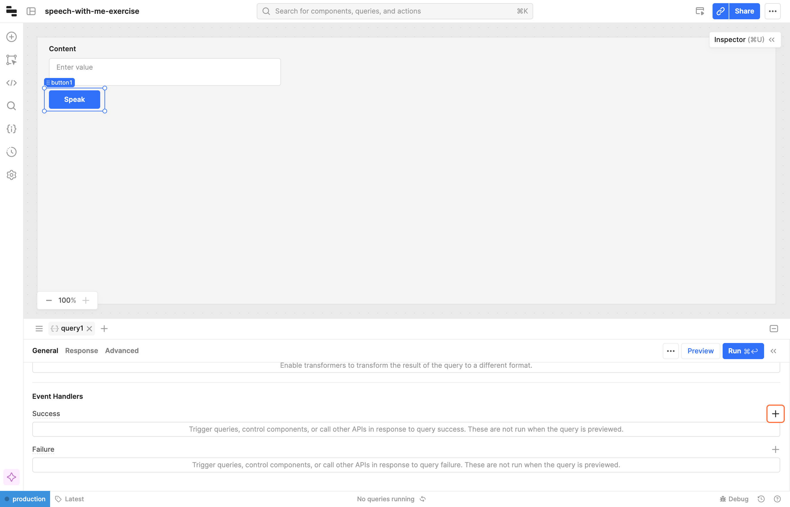Toggle the left panel layout icon in header
Screen dimensions: 790x507
point(31,11)
